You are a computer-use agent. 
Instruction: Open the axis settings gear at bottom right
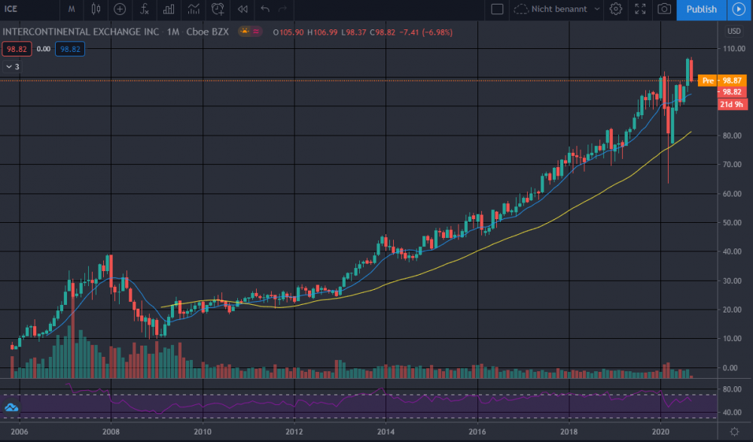(x=734, y=432)
